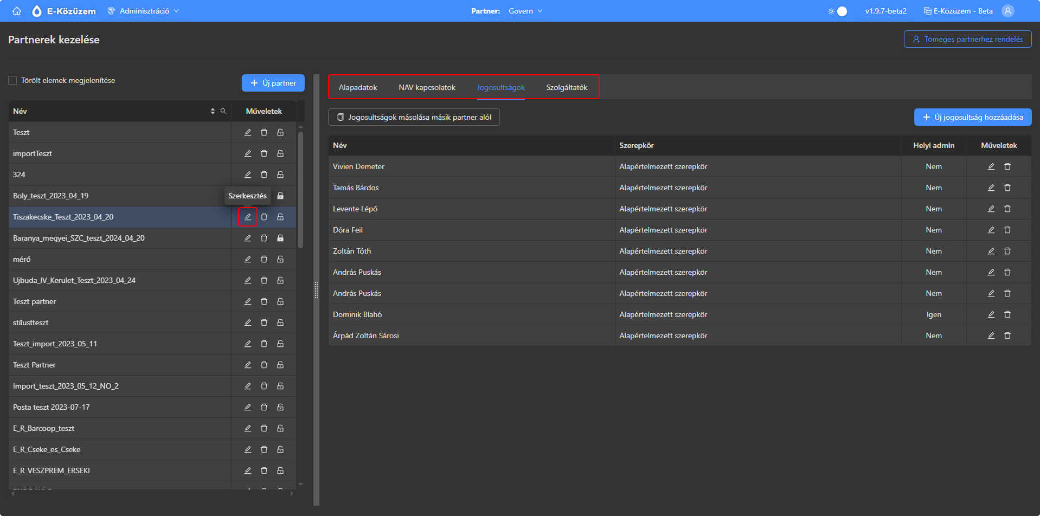Toggle lock for Baranya_megyei_SZC_teszt_2024_04_20

tap(280, 238)
